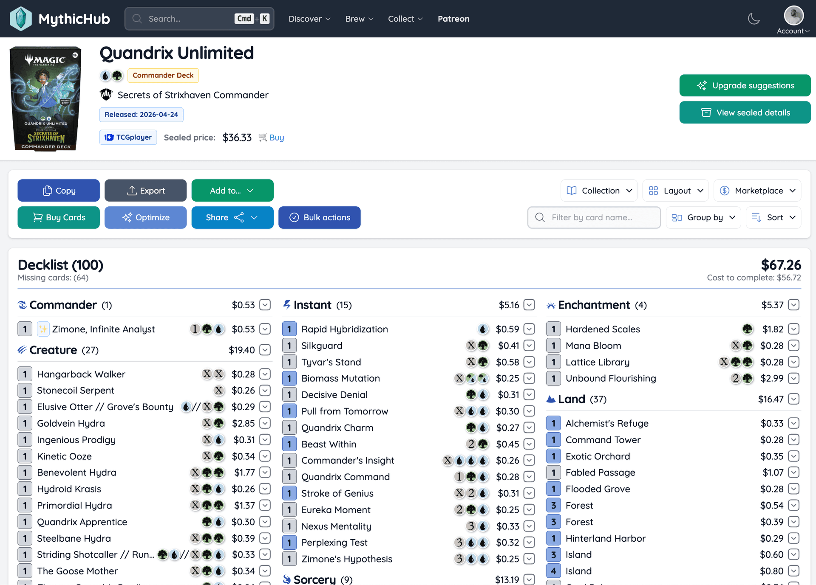
Task: Click the Land section mountain icon
Action: tap(551, 399)
